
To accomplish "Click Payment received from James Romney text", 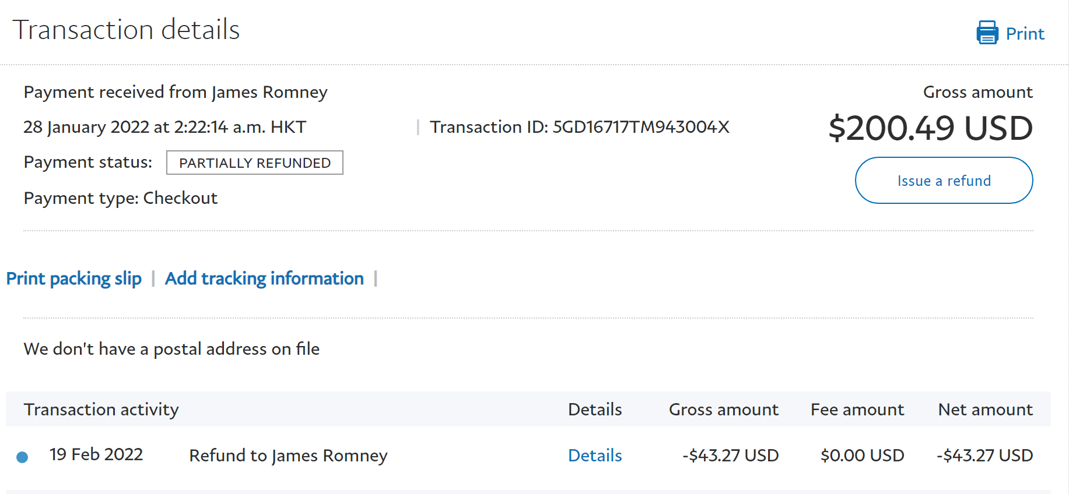I will 176,92.
